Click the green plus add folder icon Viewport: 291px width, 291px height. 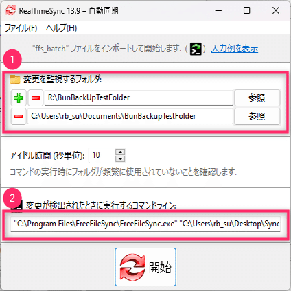pos(19,97)
